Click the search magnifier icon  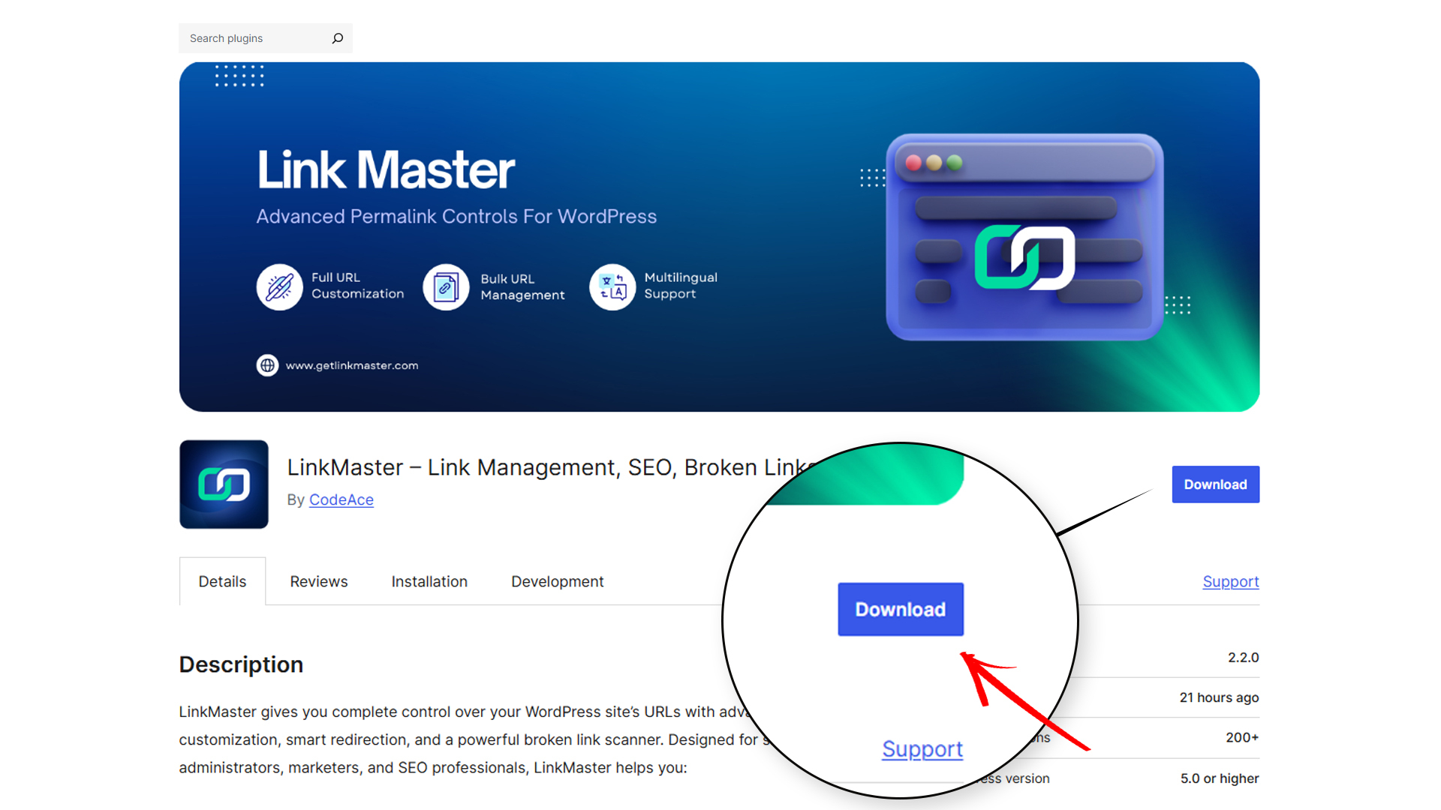pos(338,38)
